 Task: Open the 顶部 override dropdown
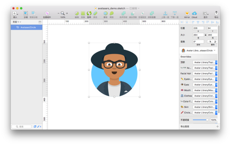pos(205,62)
